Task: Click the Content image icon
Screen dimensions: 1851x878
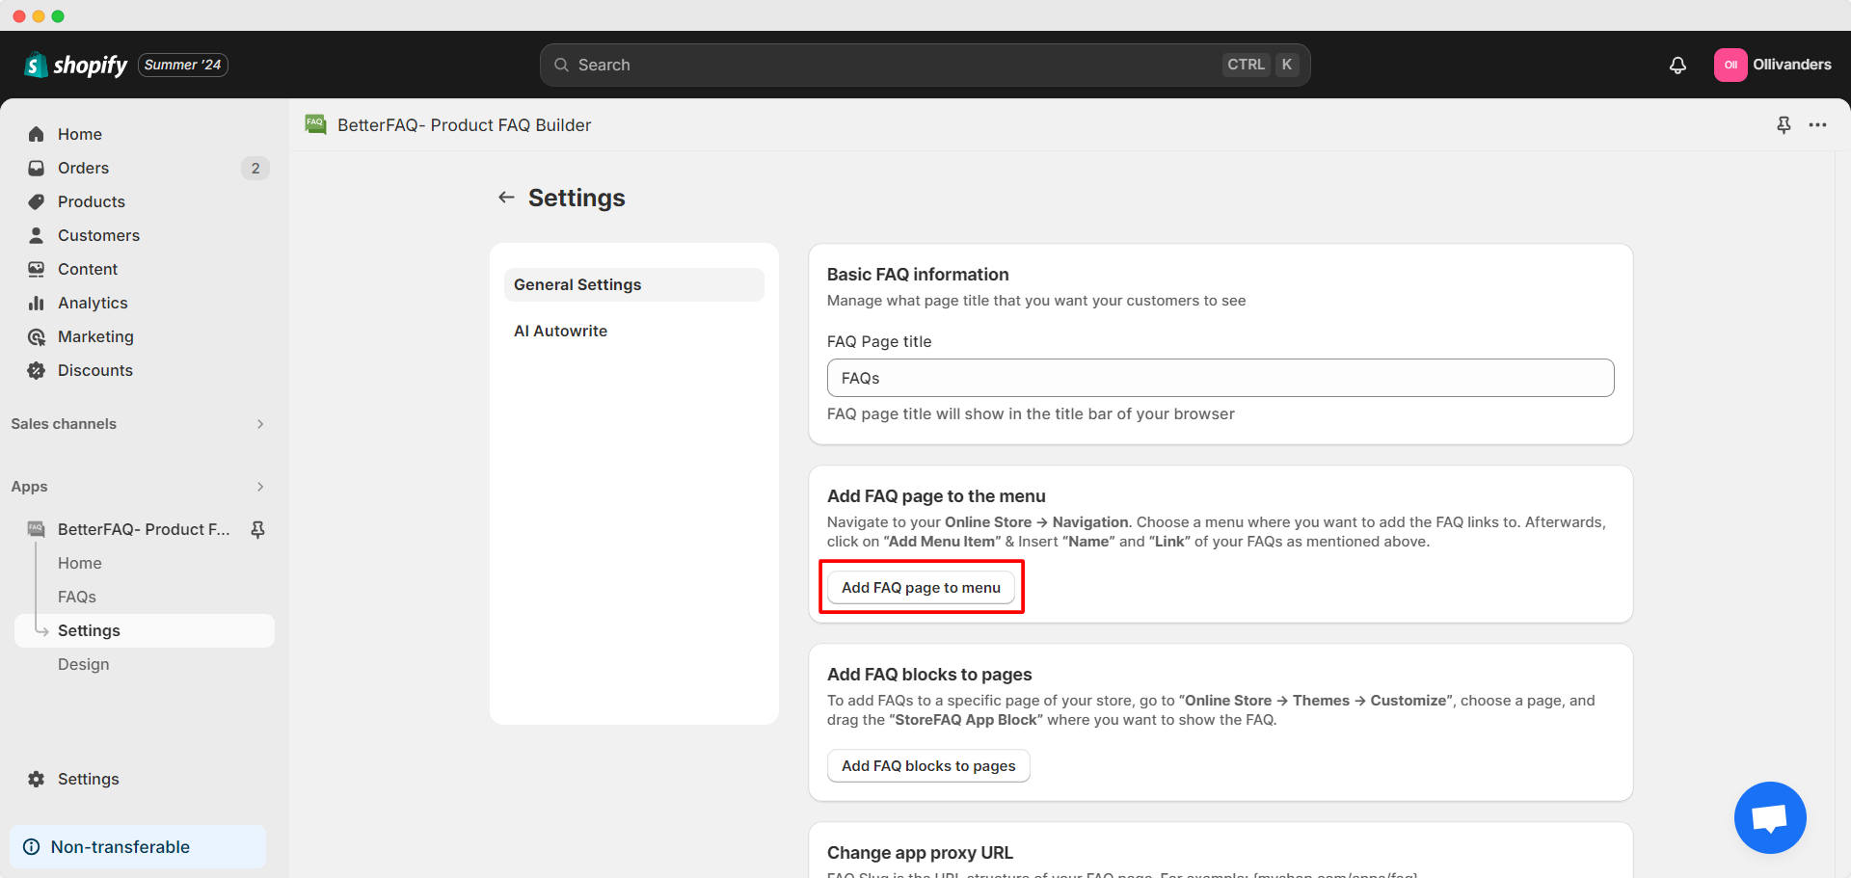Action: point(37,269)
